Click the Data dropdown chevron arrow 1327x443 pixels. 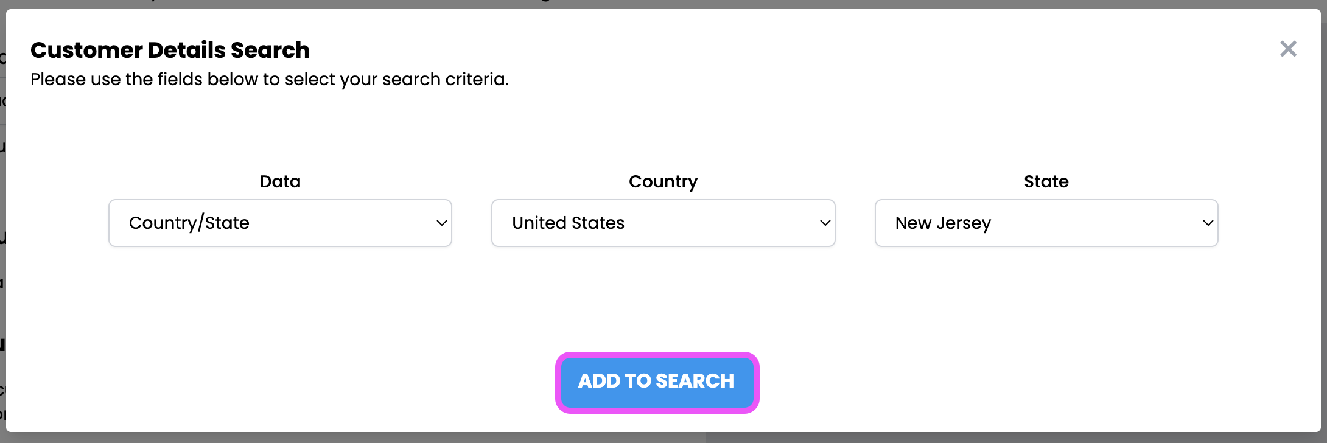(x=442, y=223)
